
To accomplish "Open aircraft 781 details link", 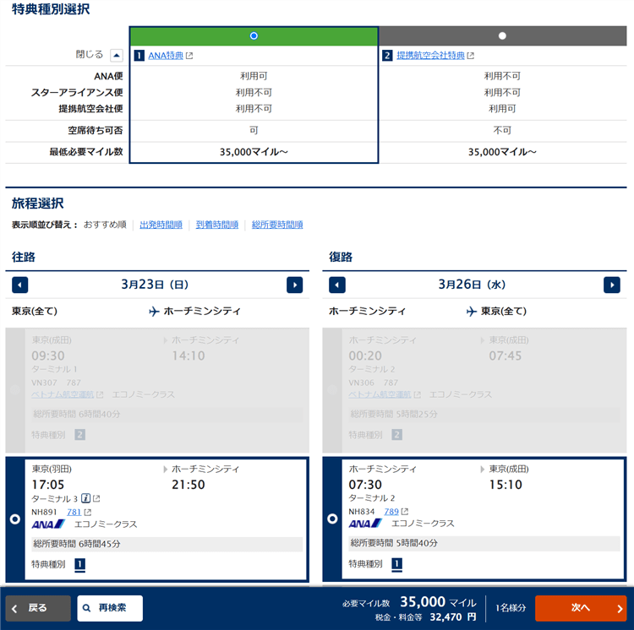I will point(74,512).
